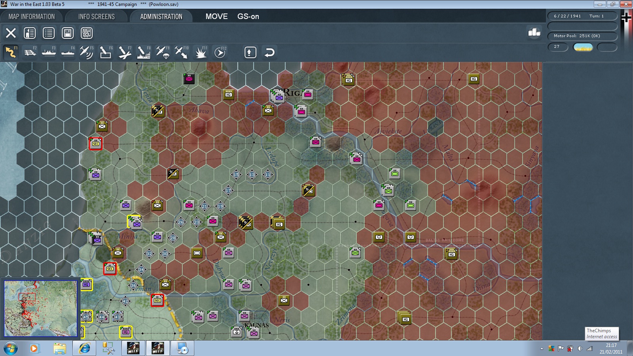Select air unit numbered 15 on map
Image resolution: width=633 pixels, height=356 pixels.
[x=236, y=174]
